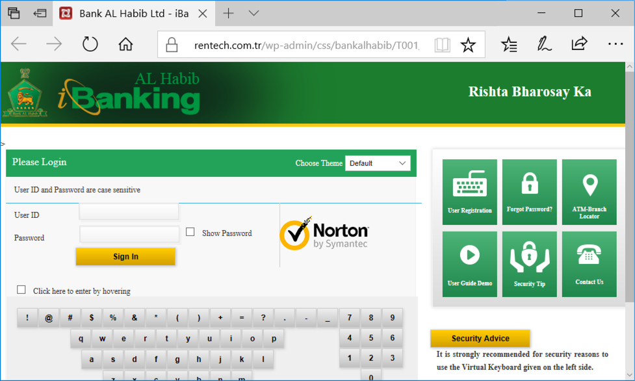The width and height of the screenshot is (635, 381).
Task: Click the Norton by Symantec seal
Action: point(324,234)
